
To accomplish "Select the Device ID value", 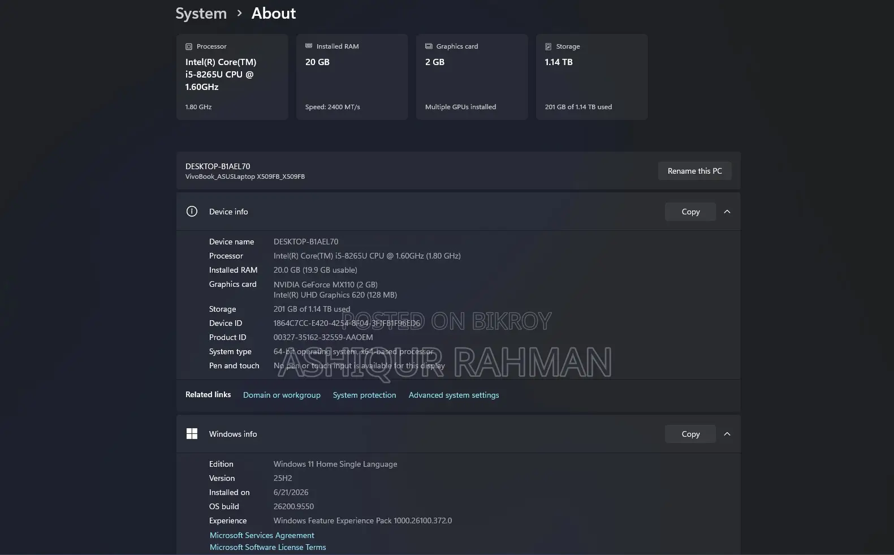I will tap(347, 323).
